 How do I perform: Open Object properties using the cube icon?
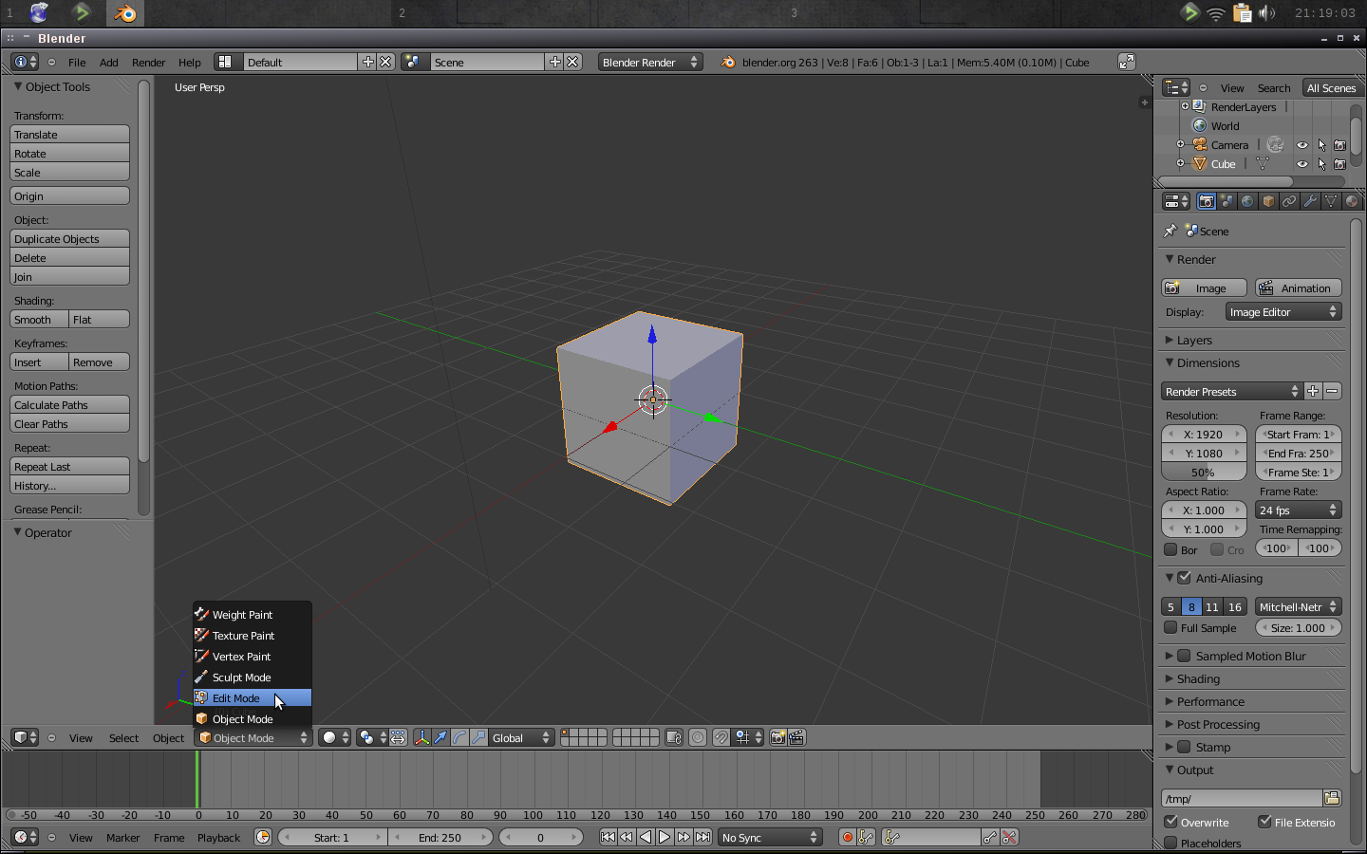coord(1268,201)
